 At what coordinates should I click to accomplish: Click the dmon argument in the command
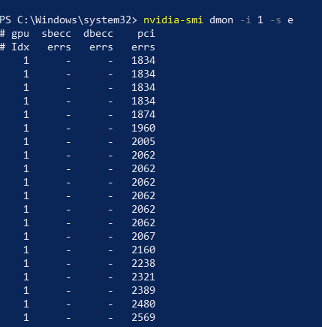click(x=221, y=20)
